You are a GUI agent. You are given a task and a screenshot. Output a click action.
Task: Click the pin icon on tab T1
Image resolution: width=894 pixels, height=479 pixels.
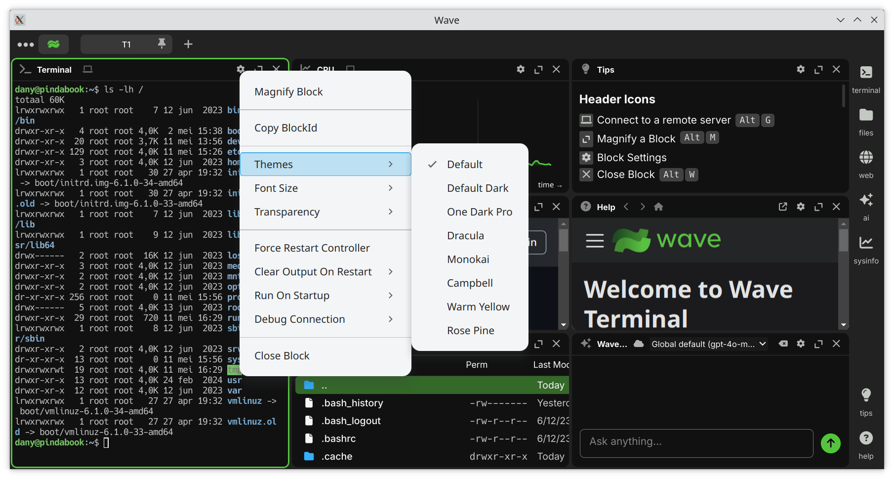coord(162,44)
